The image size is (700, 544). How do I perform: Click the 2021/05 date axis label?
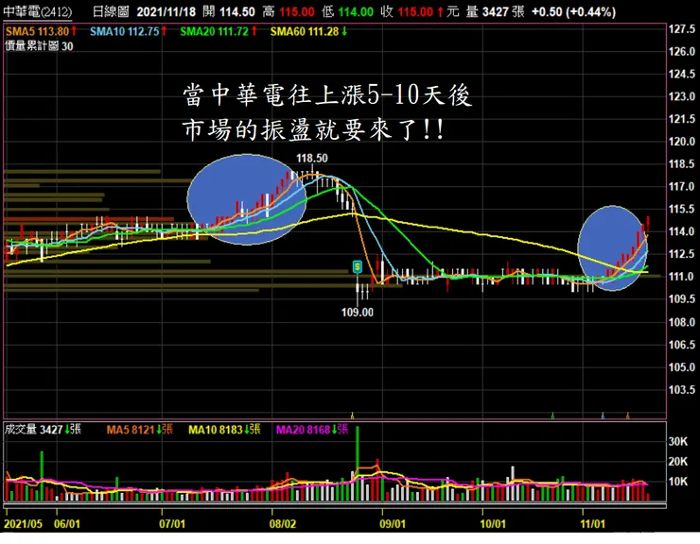tap(24, 523)
